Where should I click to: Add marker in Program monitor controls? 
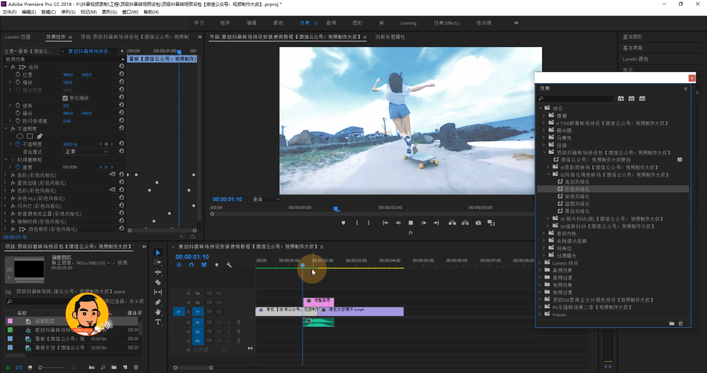click(x=343, y=222)
